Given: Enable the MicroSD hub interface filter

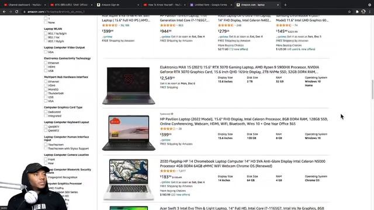Looking at the screenshot, I should (x=46, y=89).
